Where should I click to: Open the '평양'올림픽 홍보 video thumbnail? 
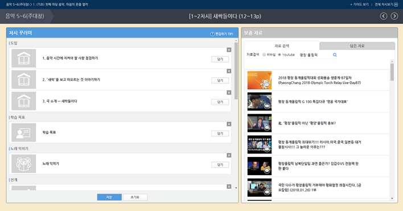tap(260, 123)
